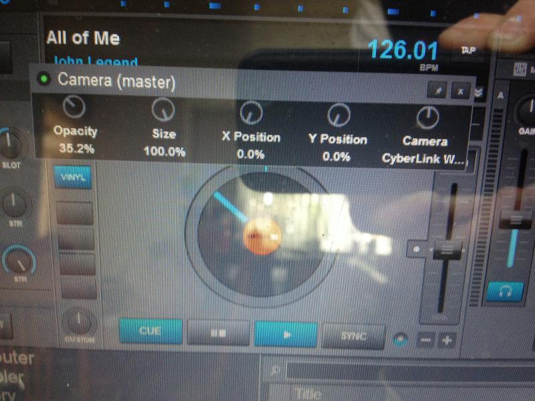Click the Camera source knob
The height and width of the screenshot is (401, 535).
coord(427,118)
